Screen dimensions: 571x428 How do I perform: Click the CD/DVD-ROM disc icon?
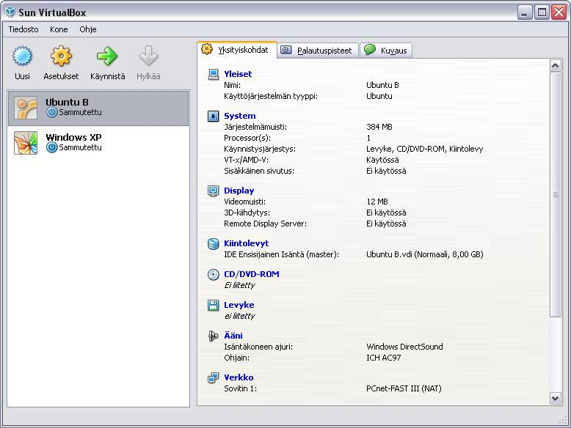(213, 274)
